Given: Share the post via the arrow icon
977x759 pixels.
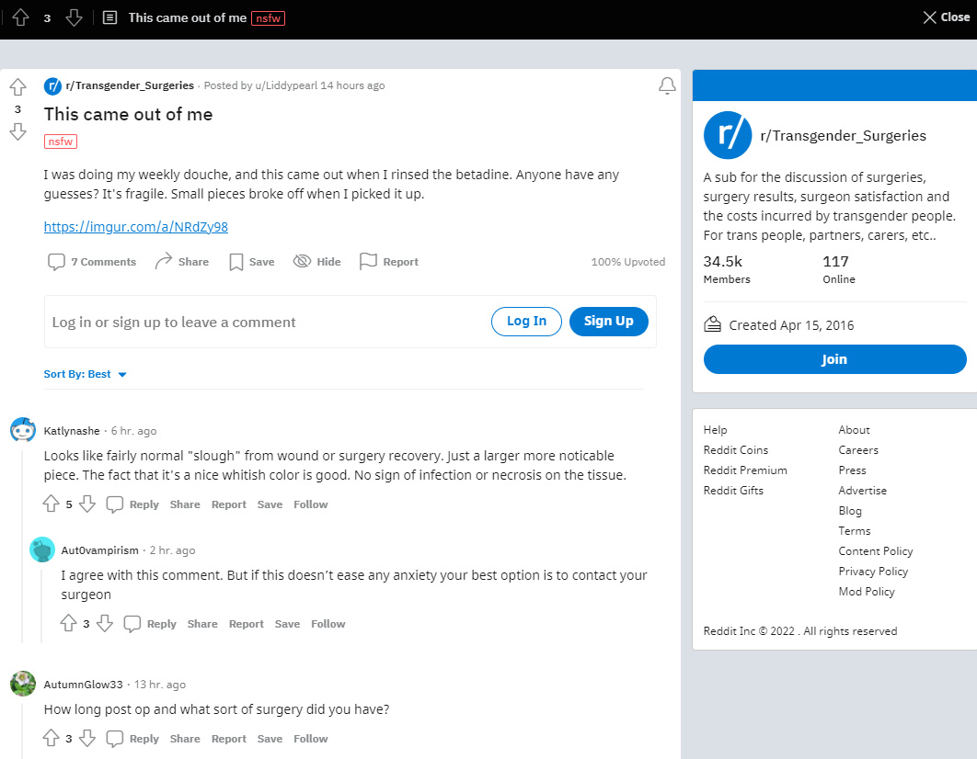Looking at the screenshot, I should (163, 261).
